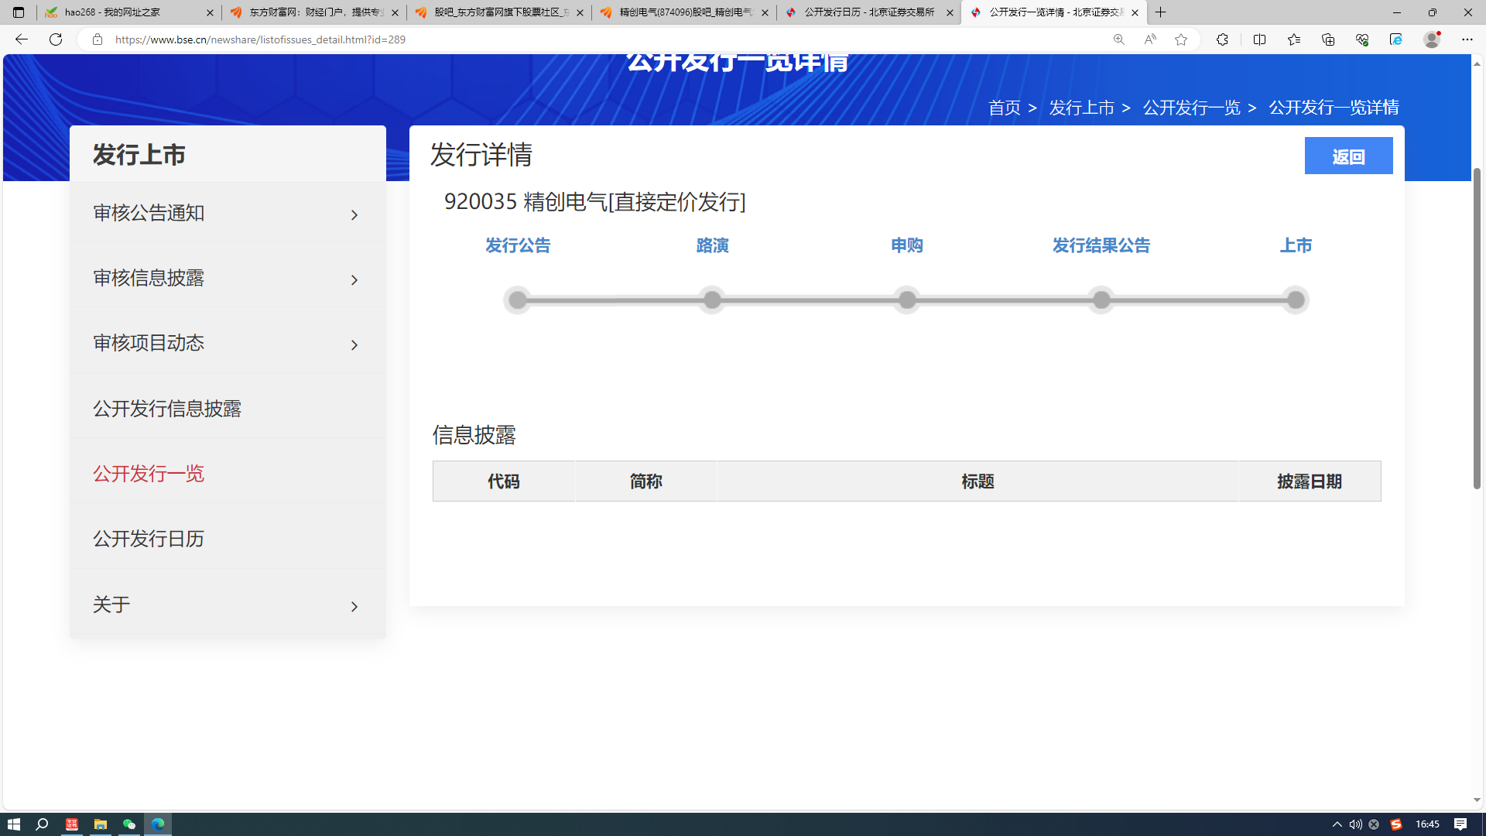Open the Collections icon in toolbar

click(1328, 39)
